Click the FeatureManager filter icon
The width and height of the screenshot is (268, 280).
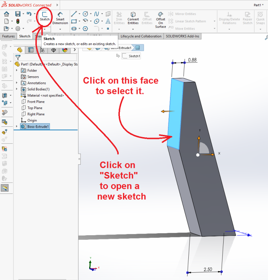(x=18, y=57)
